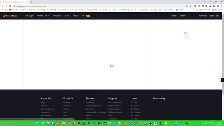Open Excel from the taskbar
Image resolution: width=224 pixels, height=126 pixels.
tap(187, 123)
